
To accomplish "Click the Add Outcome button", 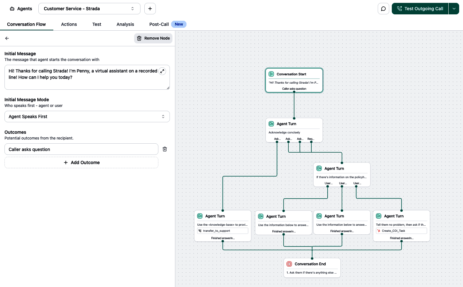I will (x=81, y=162).
